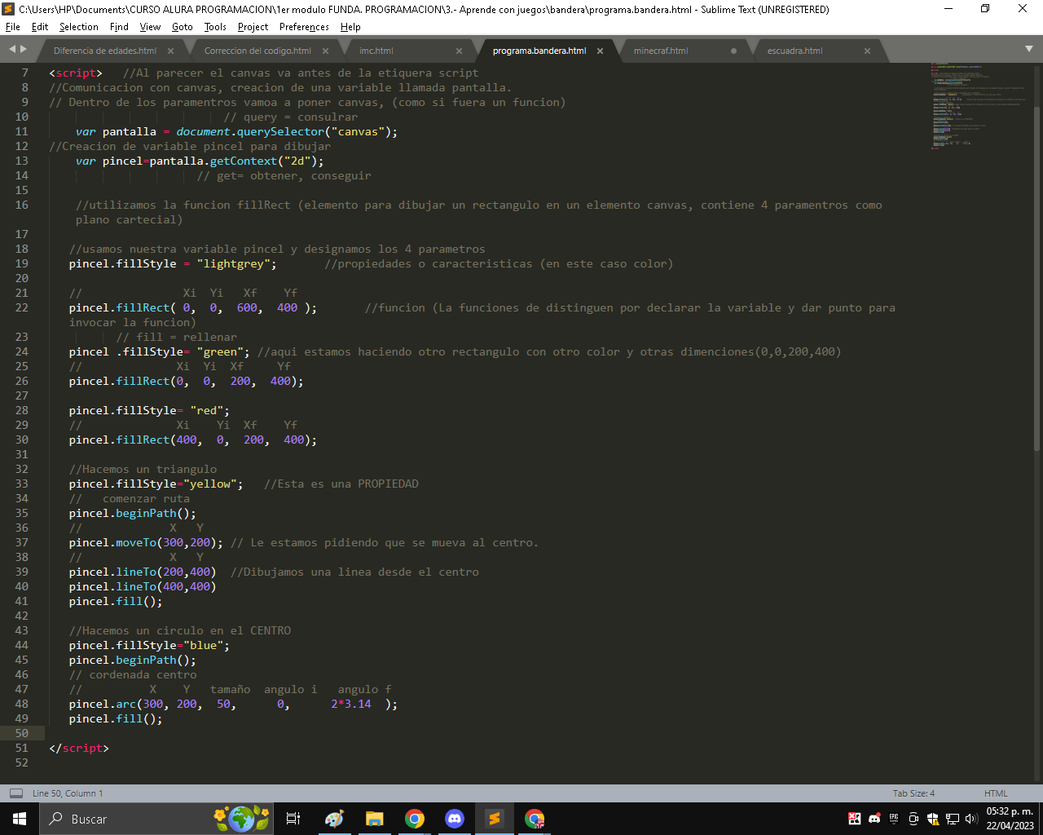Open Windows Start menu

click(x=20, y=819)
